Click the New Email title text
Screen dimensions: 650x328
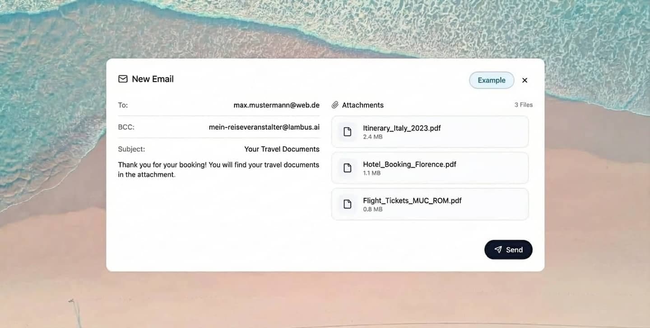[x=153, y=79]
